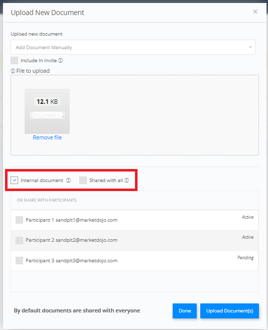Click info icon beside Shared with all
This screenshot has width=268, height=330.
[x=126, y=181]
